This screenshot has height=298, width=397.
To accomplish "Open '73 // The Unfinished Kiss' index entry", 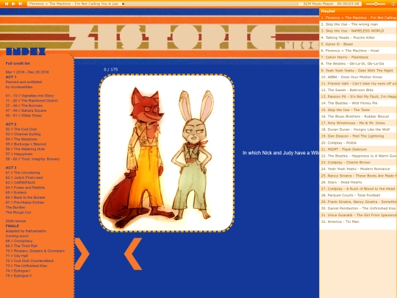I will coord(26,266).
